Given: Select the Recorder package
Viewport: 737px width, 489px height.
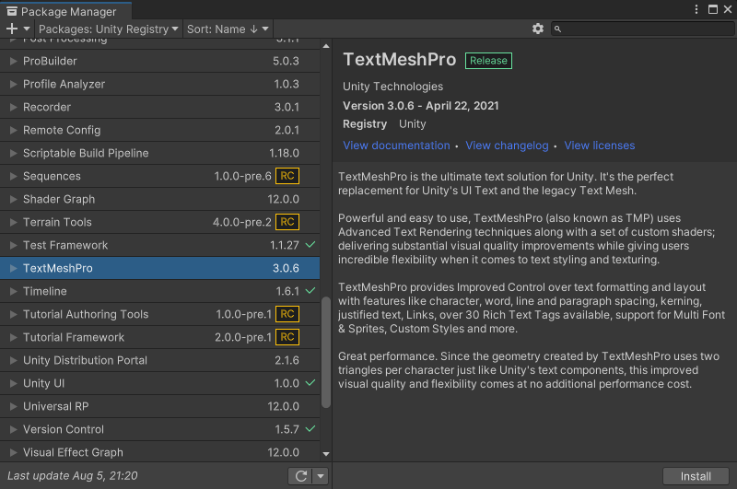Looking at the screenshot, I should click(159, 107).
